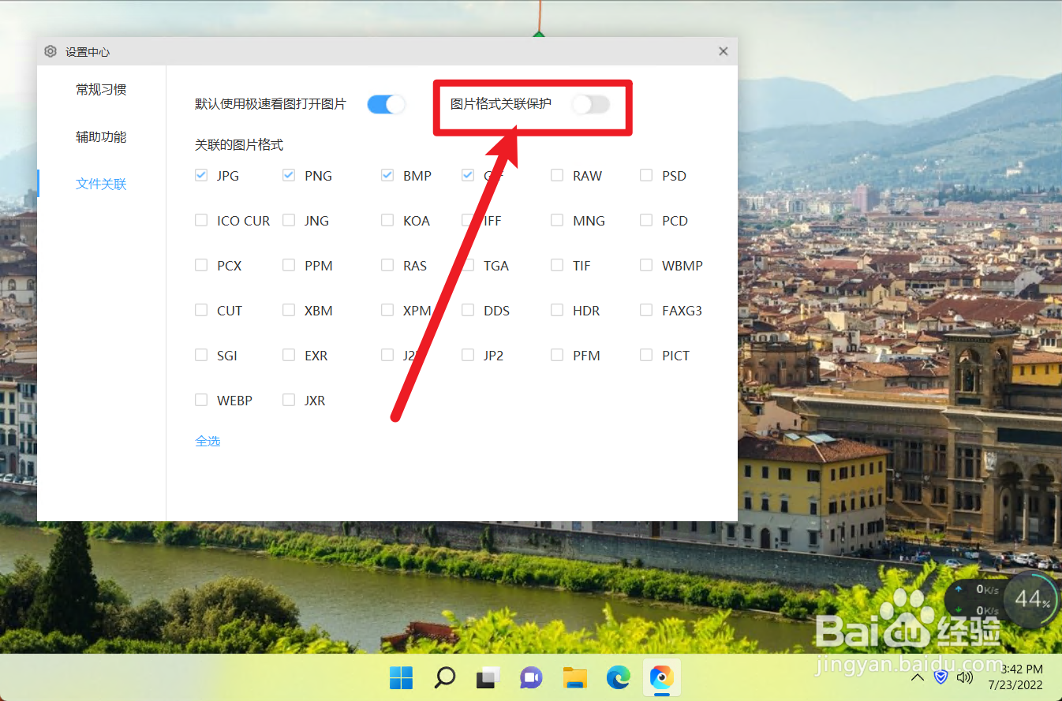Check the TIF format checkbox

click(557, 265)
